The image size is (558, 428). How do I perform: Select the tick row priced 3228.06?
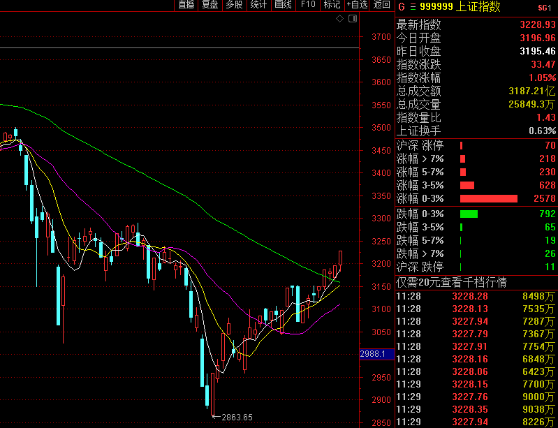[x=476, y=371]
